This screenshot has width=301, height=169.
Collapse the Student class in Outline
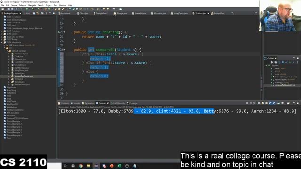pyautogui.click(x=266, y=66)
